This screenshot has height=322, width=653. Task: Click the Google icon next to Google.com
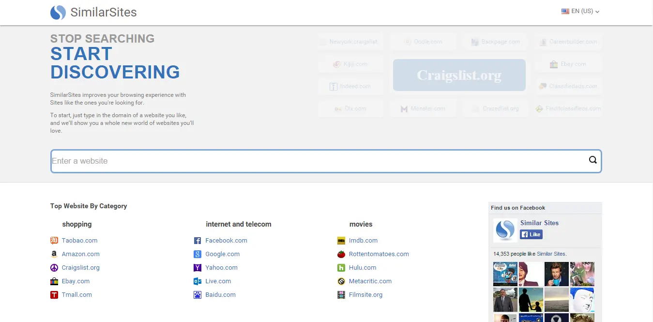(197, 254)
